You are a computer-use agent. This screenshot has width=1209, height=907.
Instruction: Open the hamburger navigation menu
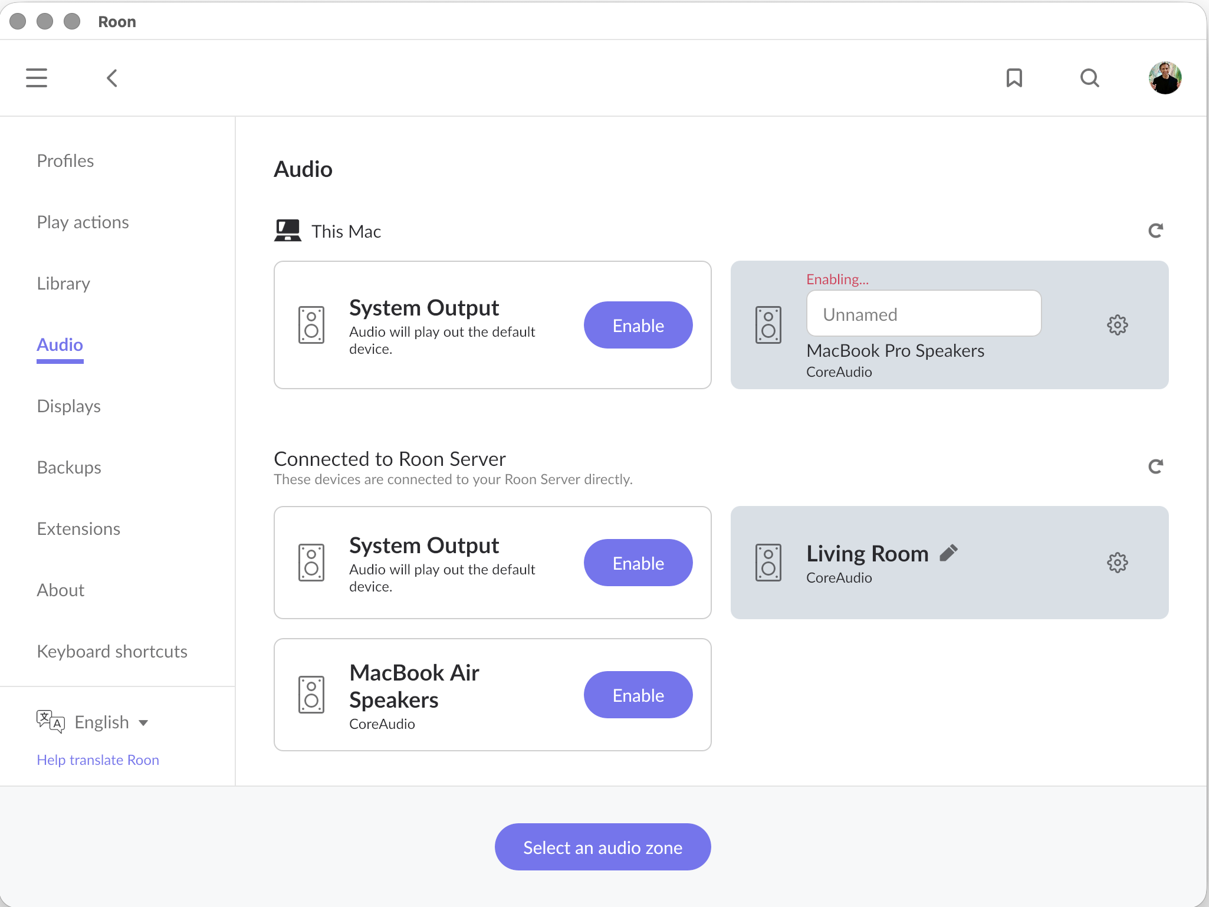click(37, 78)
